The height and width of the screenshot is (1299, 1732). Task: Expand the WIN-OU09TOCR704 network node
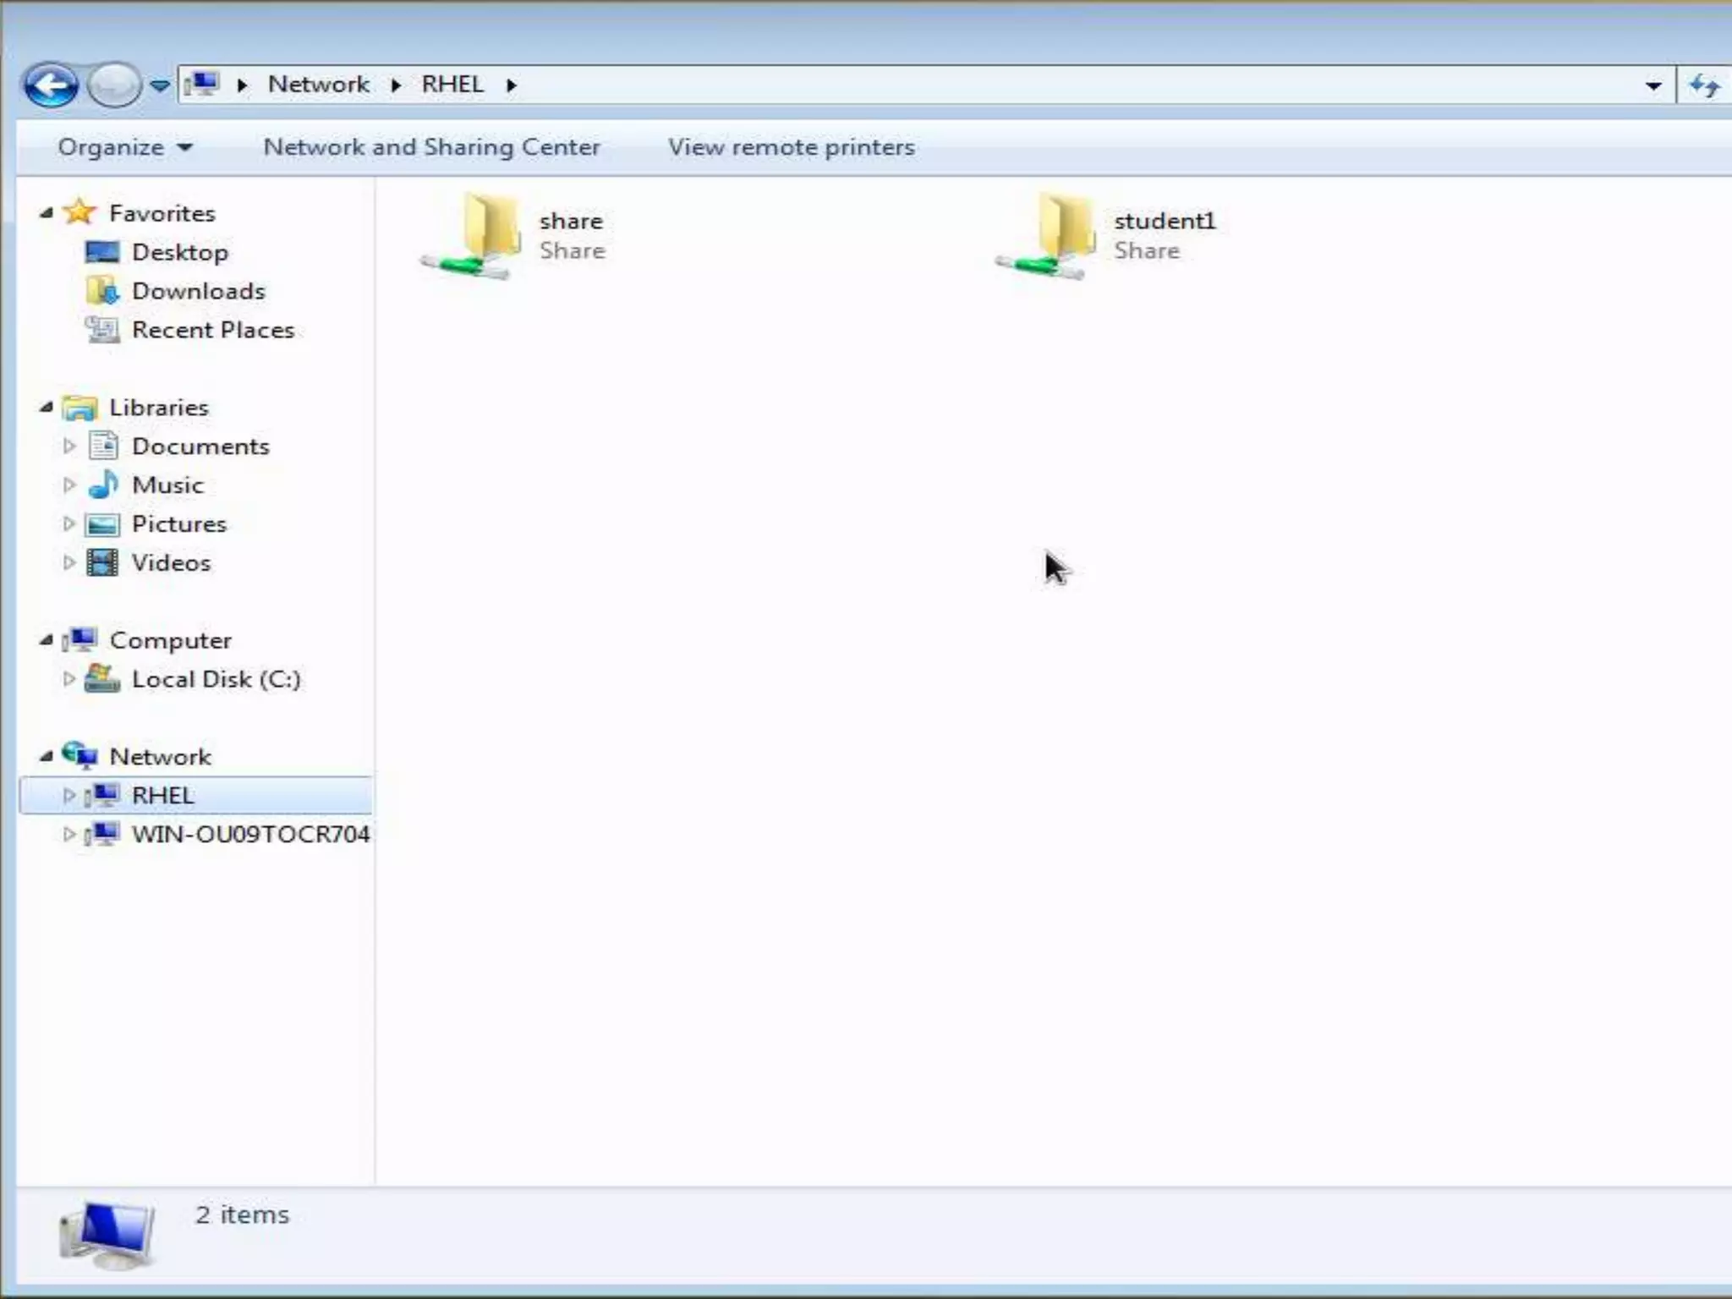pyautogui.click(x=69, y=834)
